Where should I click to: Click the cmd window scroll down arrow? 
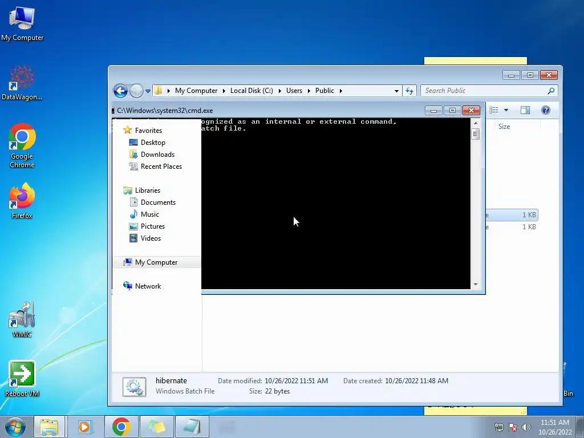[x=475, y=285]
